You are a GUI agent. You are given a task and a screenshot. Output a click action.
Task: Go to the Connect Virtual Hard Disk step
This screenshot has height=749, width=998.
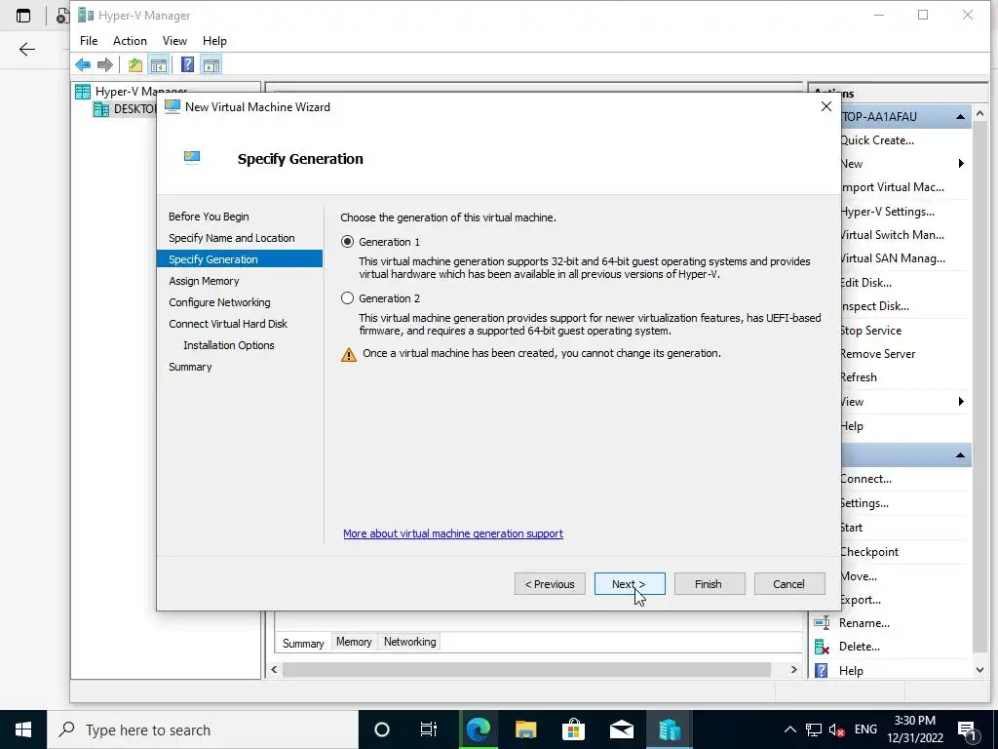point(228,324)
